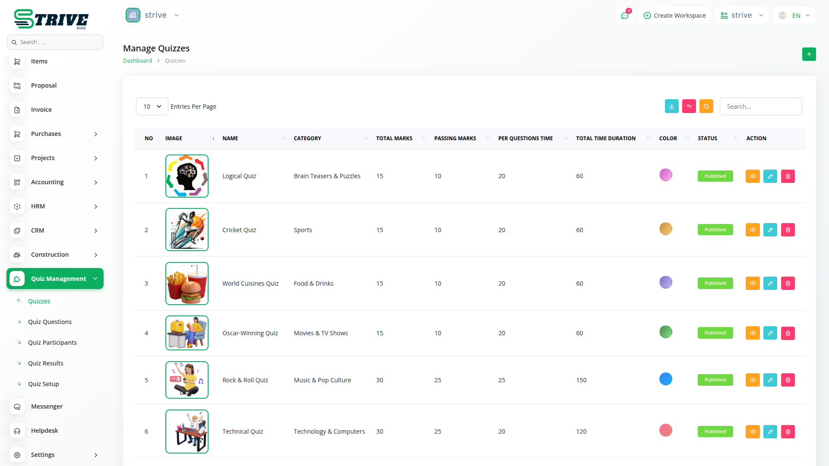Edit the Cricket Quiz with pencil icon
829x466 pixels.
click(x=770, y=230)
